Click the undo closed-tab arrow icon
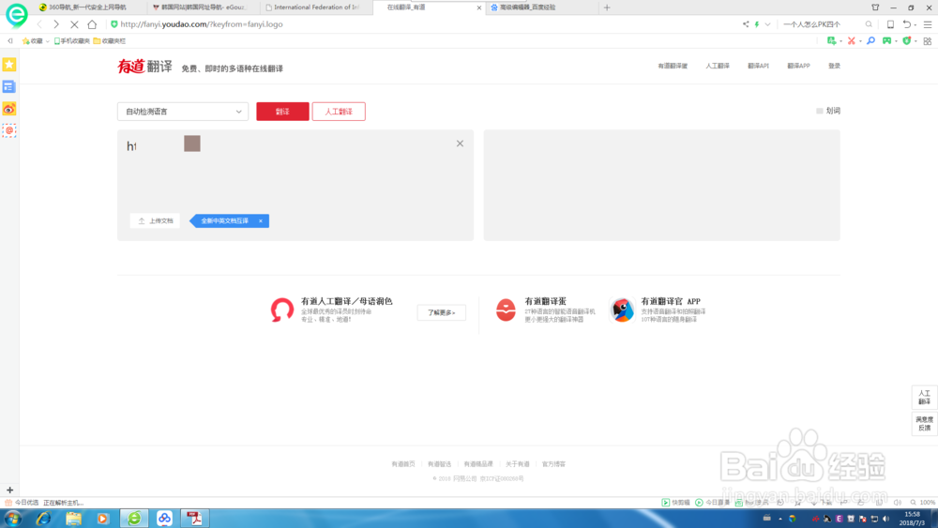 (907, 24)
